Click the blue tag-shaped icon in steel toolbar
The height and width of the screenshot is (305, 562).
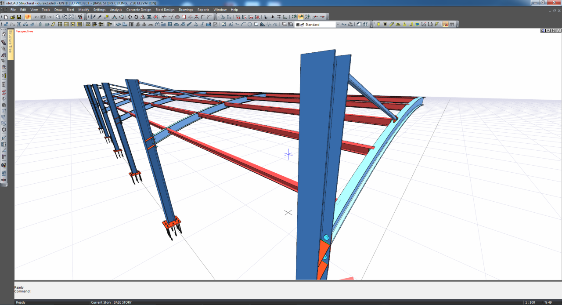(x=418, y=24)
